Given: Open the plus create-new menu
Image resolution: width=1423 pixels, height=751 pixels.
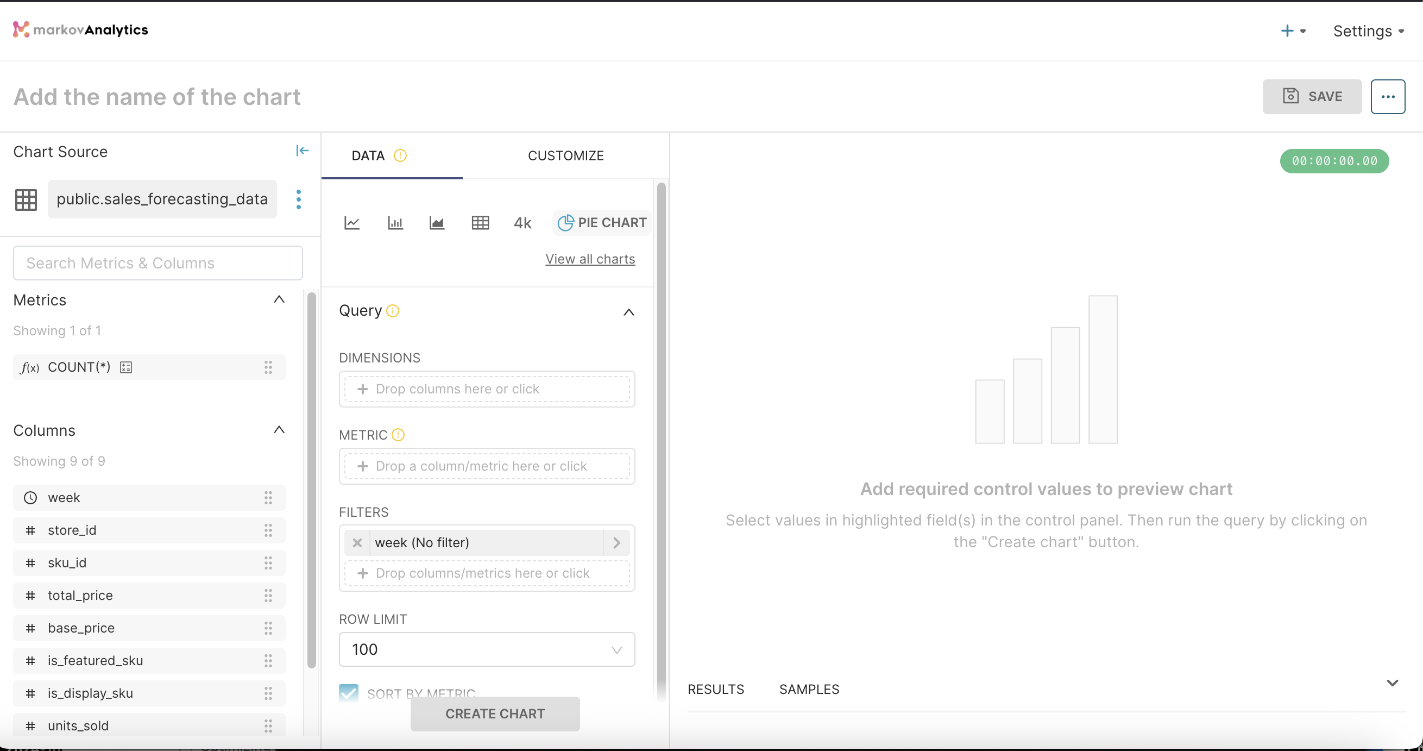Looking at the screenshot, I should tap(1293, 30).
